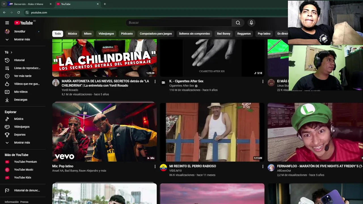Screen dimensions: 363x204
Task: Open Cigarettes After Sex channel name
Action: (x=181, y=86)
